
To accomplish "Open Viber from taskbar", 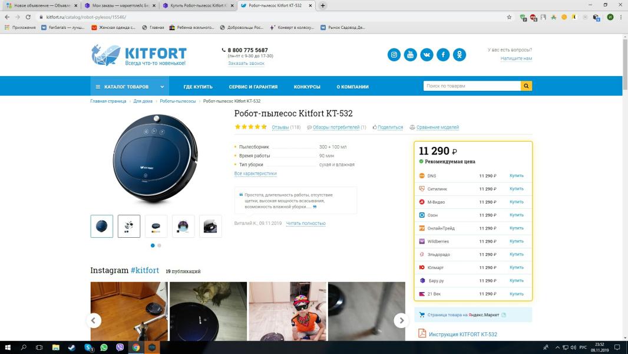I will click(x=120, y=348).
